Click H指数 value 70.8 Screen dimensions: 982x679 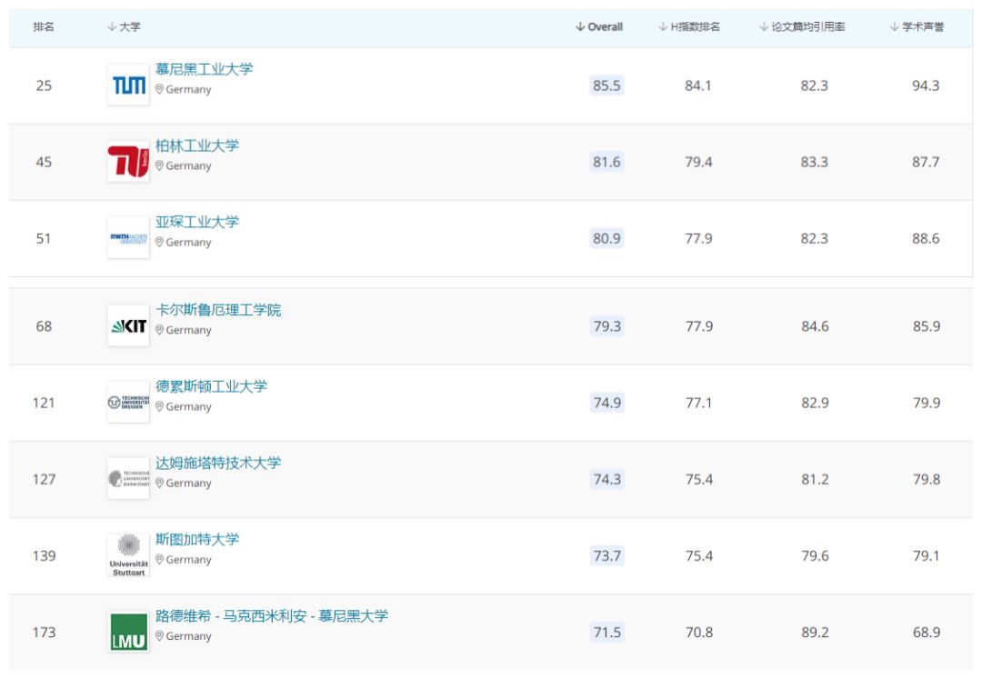tap(699, 632)
